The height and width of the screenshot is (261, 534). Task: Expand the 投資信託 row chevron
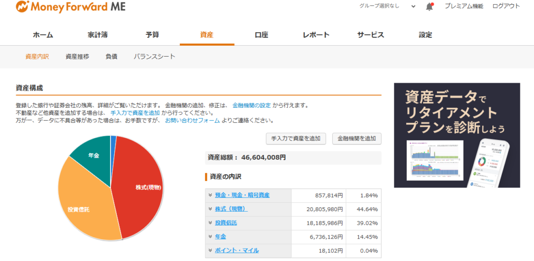tap(210, 223)
